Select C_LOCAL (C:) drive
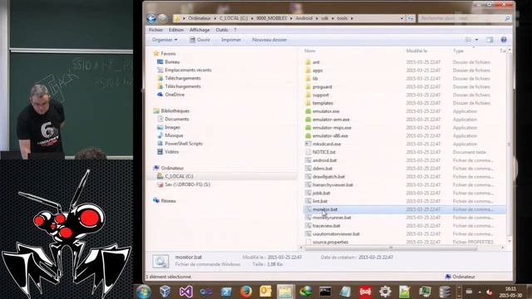Screen dimensions: 532x299 tap(179, 176)
